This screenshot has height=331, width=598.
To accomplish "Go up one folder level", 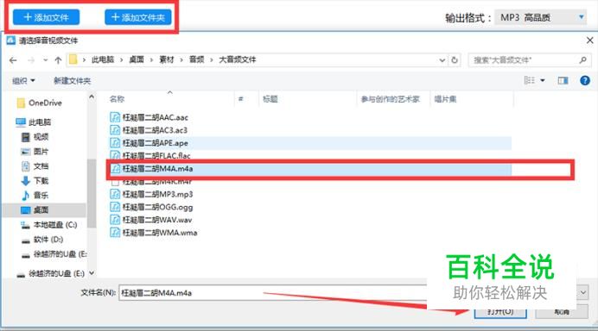I will click(x=58, y=60).
